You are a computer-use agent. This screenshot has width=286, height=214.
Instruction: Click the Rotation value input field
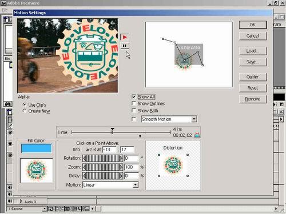(x=132, y=158)
